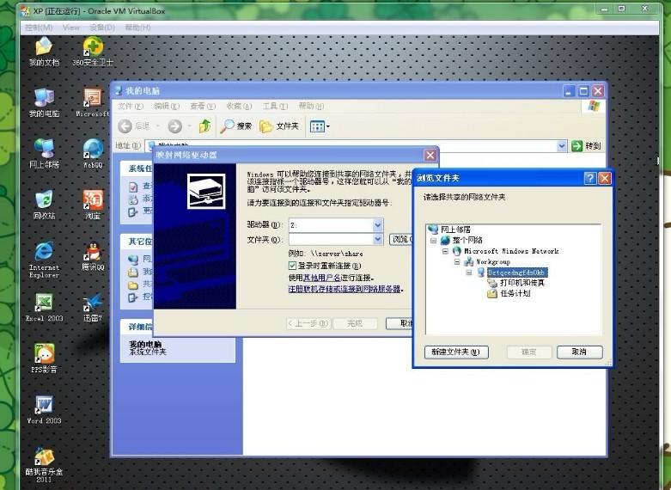
Task: Open 查看(V) menu in 我的电脑
Action: pyautogui.click(x=203, y=106)
